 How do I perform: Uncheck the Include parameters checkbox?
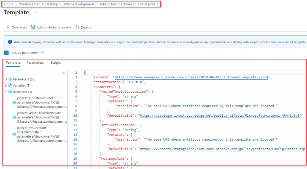click(6, 53)
